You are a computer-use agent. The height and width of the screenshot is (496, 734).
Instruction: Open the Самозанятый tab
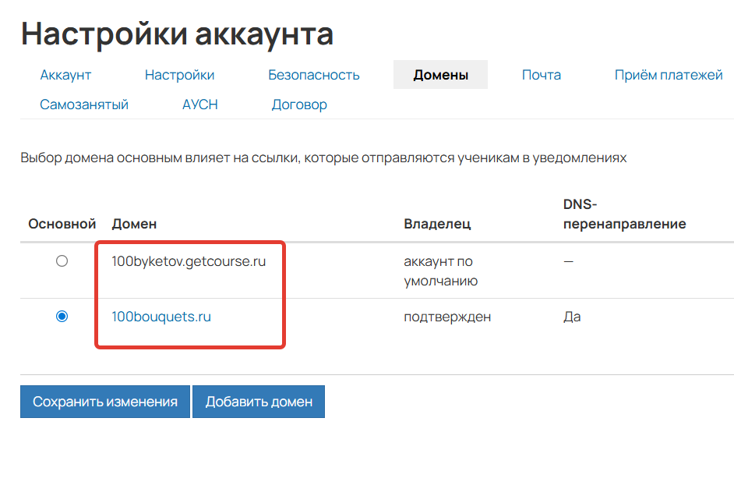(84, 104)
